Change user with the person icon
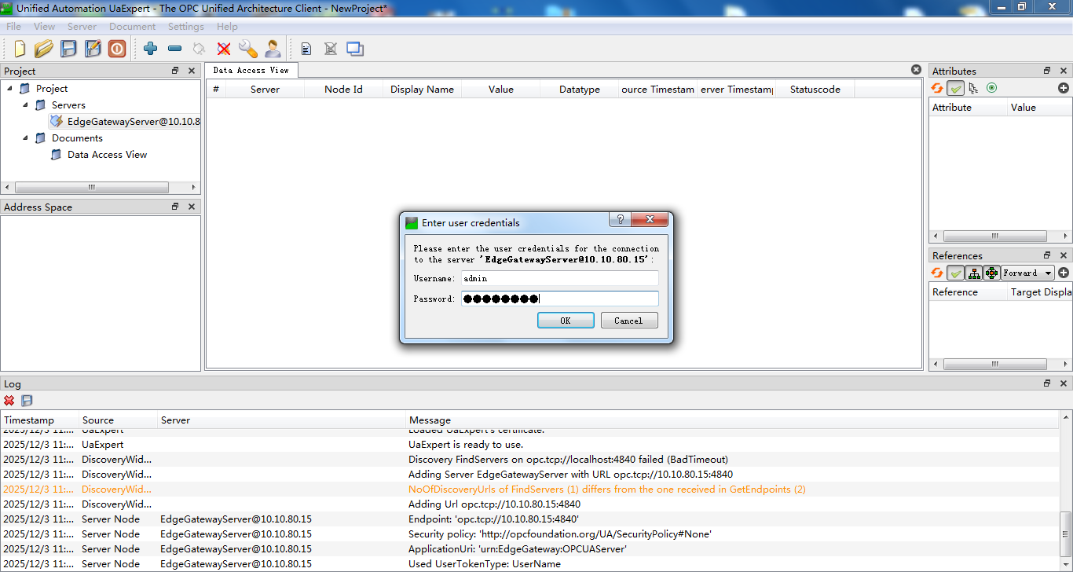1073x572 pixels. 273,49
